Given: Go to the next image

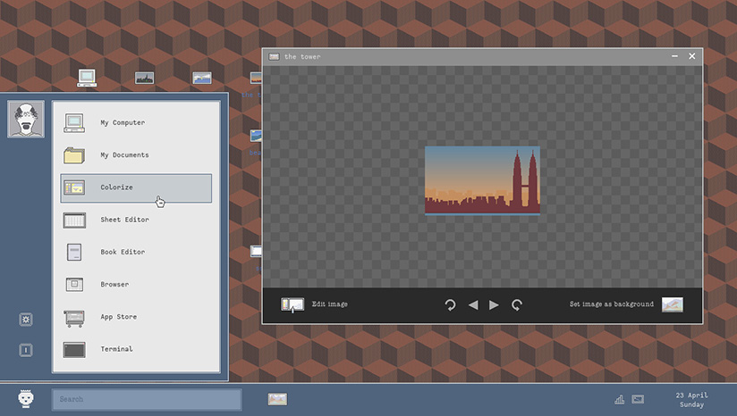Looking at the screenshot, I should coord(495,304).
